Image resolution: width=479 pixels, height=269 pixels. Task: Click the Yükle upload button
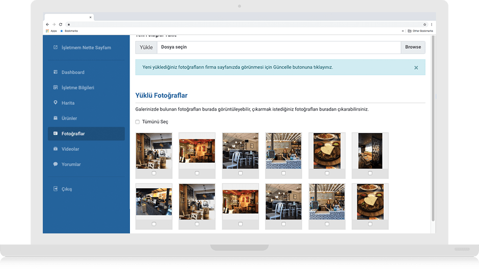point(146,47)
